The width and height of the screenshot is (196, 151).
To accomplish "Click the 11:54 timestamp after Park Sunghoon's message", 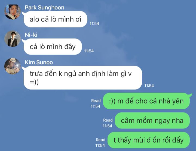I will tap(94, 23).
